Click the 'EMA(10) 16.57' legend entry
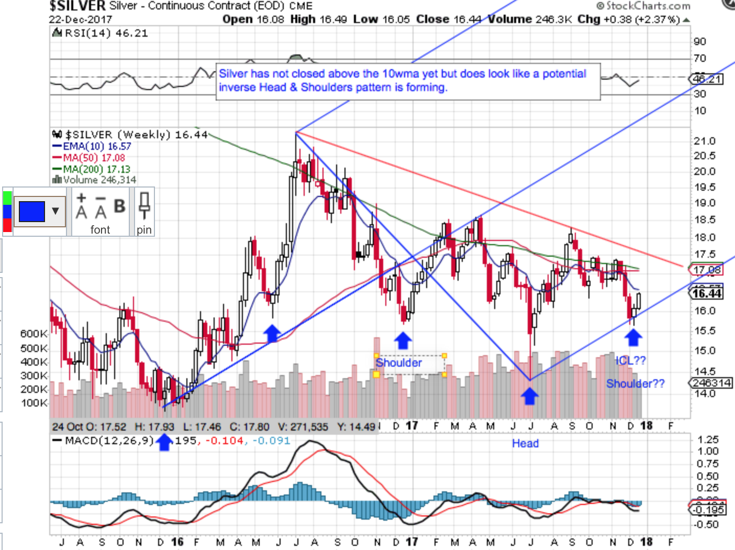Viewport: 735px width, 550px height. point(97,146)
